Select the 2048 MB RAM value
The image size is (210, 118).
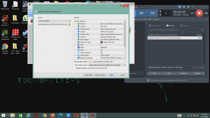[104, 47]
